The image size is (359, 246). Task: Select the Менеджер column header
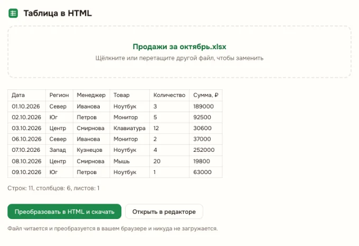pyautogui.click(x=91, y=95)
